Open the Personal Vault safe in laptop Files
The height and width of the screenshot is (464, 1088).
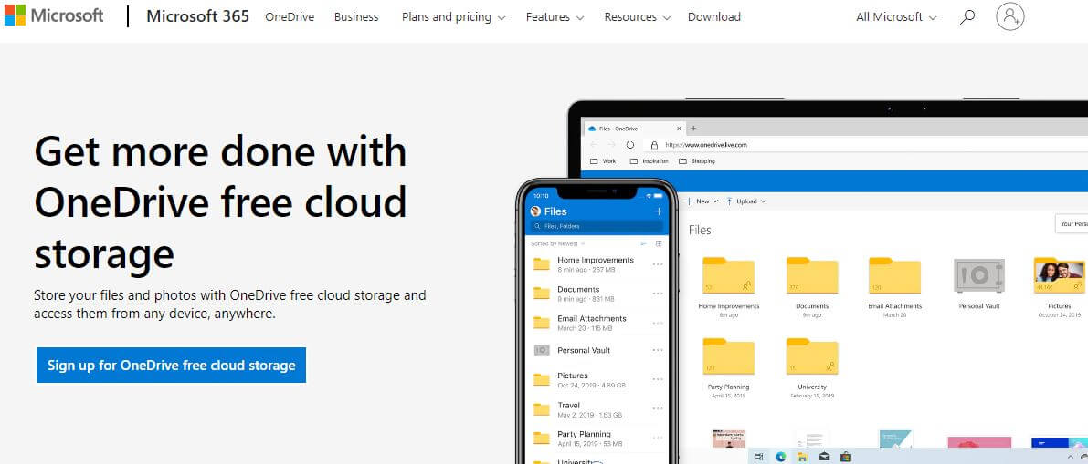(x=979, y=275)
